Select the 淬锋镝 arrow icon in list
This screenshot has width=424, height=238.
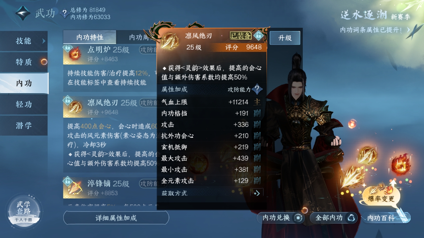click(75, 187)
